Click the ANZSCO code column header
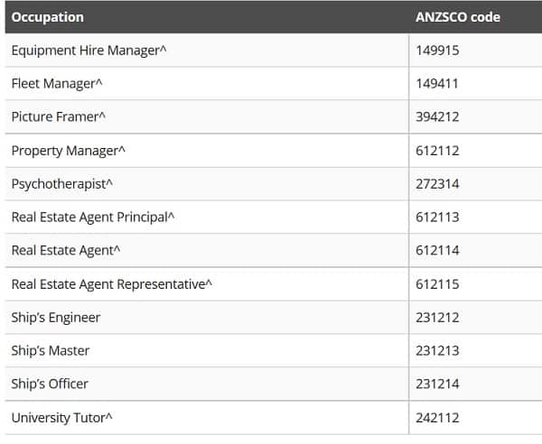 pos(458,17)
